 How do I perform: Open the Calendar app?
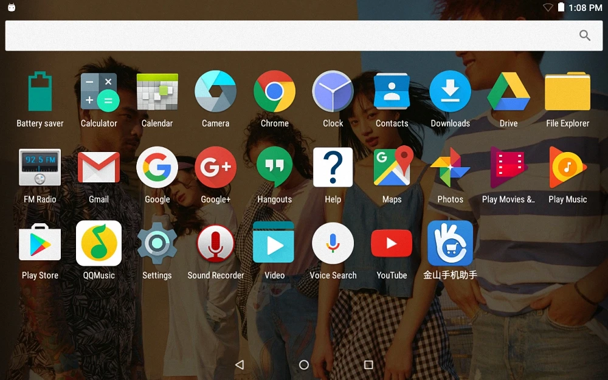157,92
